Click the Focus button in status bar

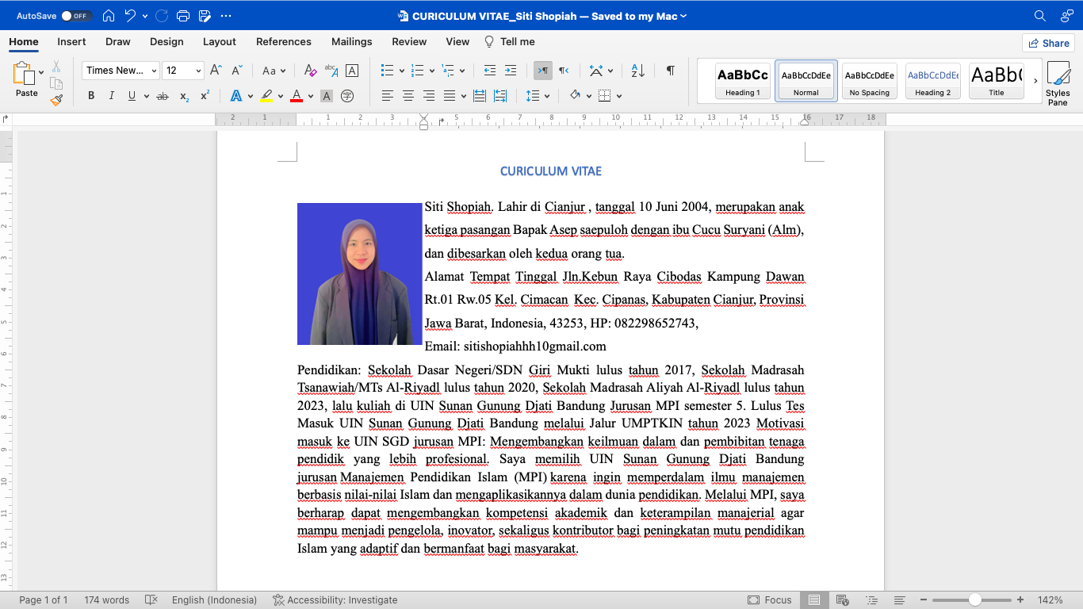(769, 600)
